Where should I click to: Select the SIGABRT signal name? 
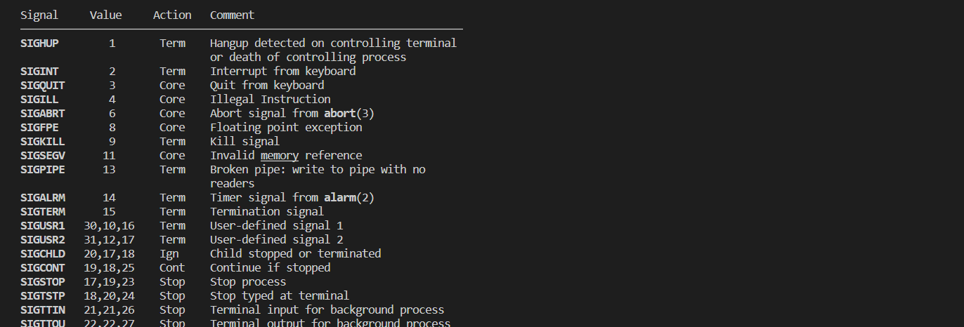pos(43,114)
